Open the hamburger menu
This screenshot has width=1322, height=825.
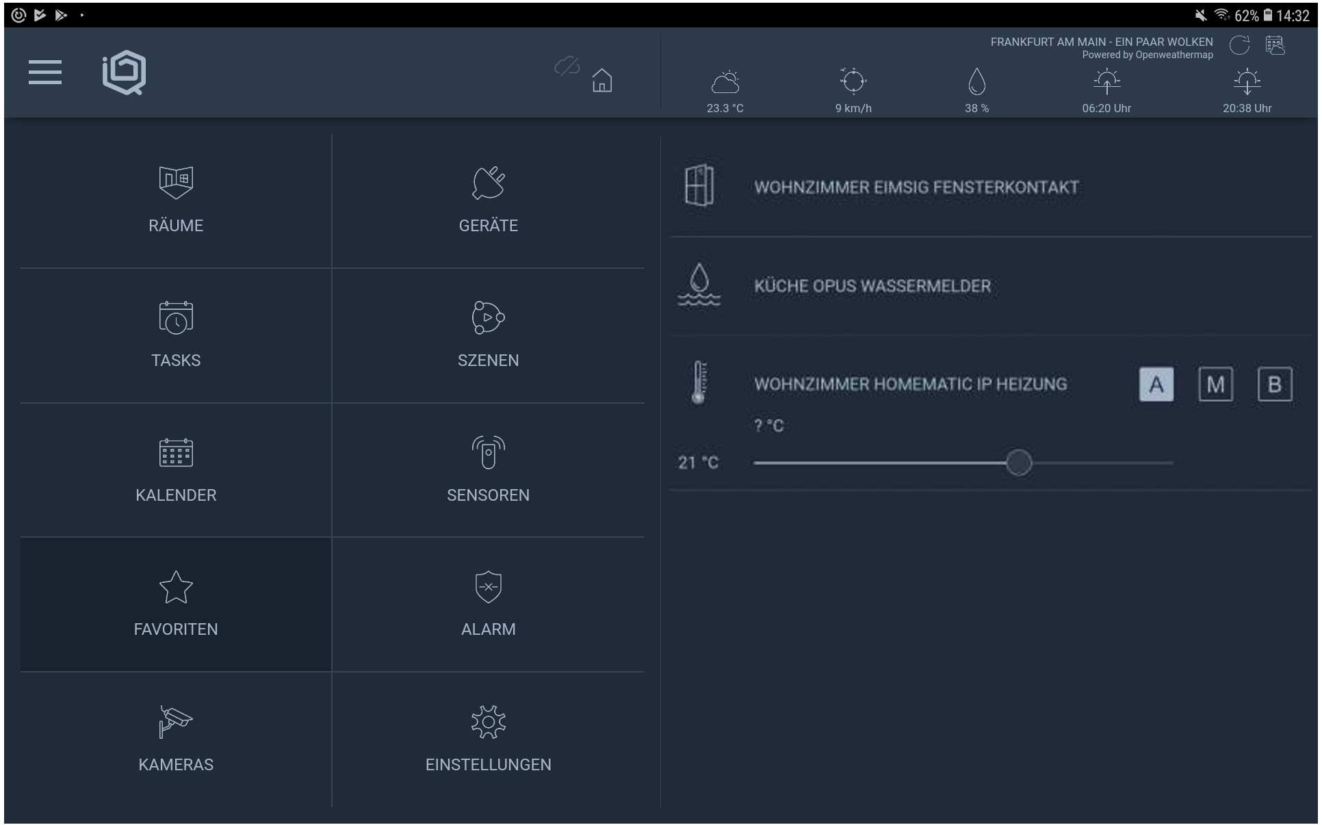tap(45, 73)
